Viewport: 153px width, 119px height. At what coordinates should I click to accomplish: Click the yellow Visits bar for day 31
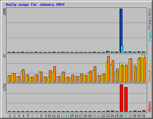click(x=143, y=68)
